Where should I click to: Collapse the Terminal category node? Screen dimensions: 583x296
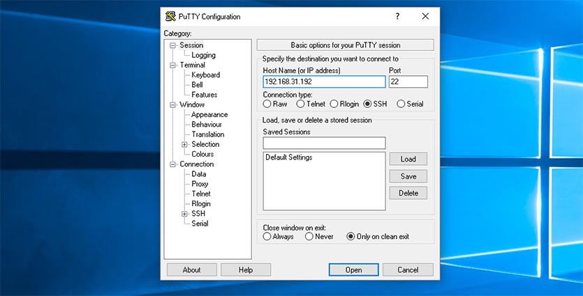pos(173,65)
